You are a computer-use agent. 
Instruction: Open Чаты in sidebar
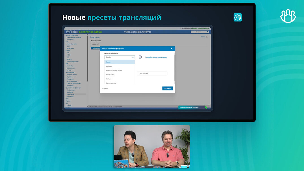(67, 99)
